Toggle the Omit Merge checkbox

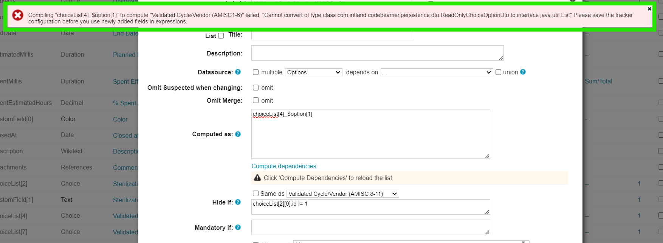(x=256, y=100)
